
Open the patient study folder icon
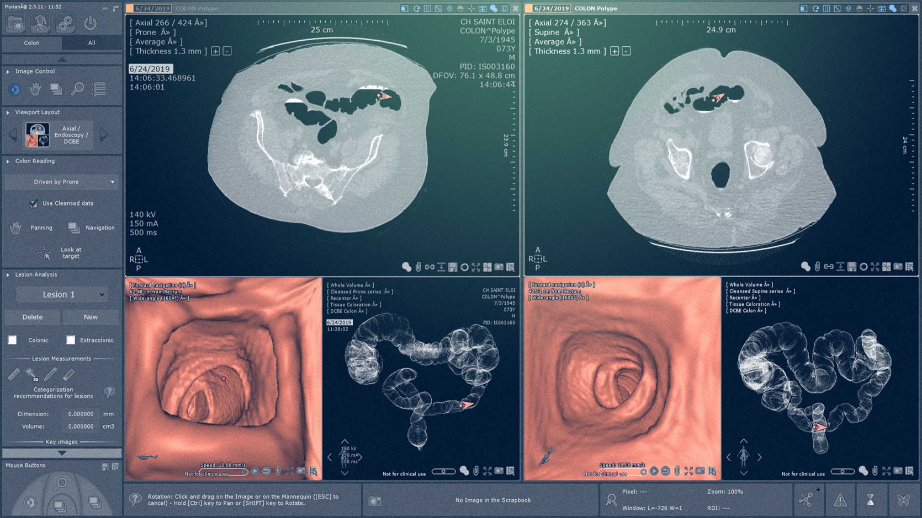[x=15, y=23]
